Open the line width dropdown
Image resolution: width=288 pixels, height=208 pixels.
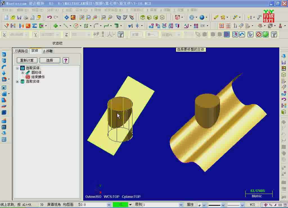(242, 205)
